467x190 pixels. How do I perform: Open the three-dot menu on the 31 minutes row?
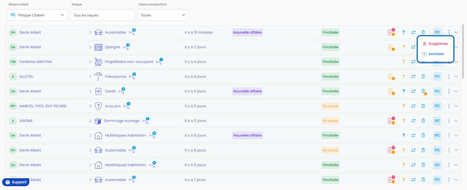(449, 32)
